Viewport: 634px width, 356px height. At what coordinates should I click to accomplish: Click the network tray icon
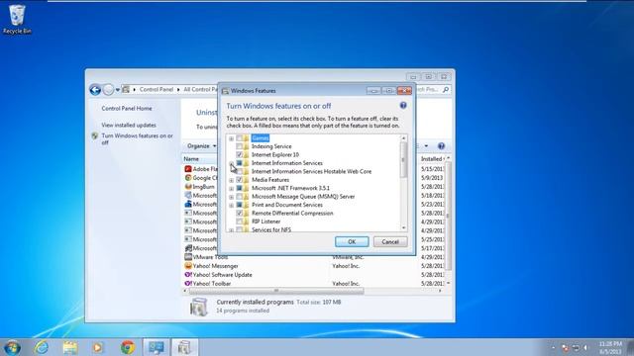tap(576, 347)
